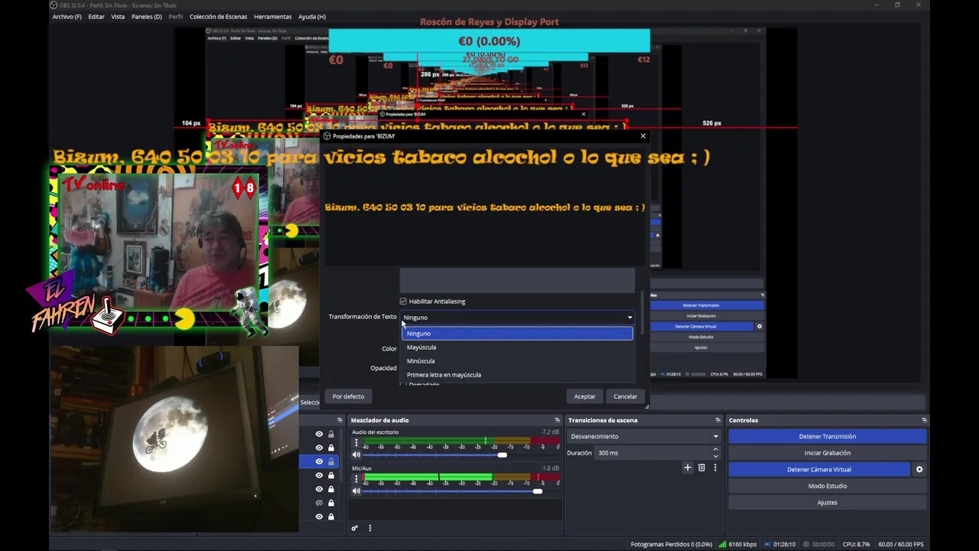Mute the Audio del escritorio speaker icon
Viewport: 979px width, 551px height.
356,455
